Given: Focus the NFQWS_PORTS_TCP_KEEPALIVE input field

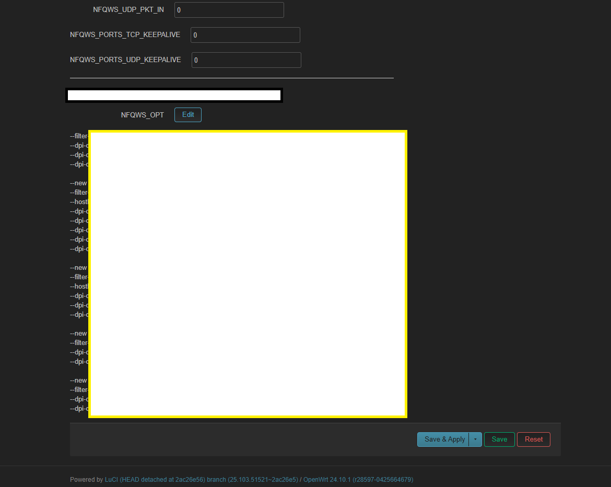Looking at the screenshot, I should tap(245, 35).
